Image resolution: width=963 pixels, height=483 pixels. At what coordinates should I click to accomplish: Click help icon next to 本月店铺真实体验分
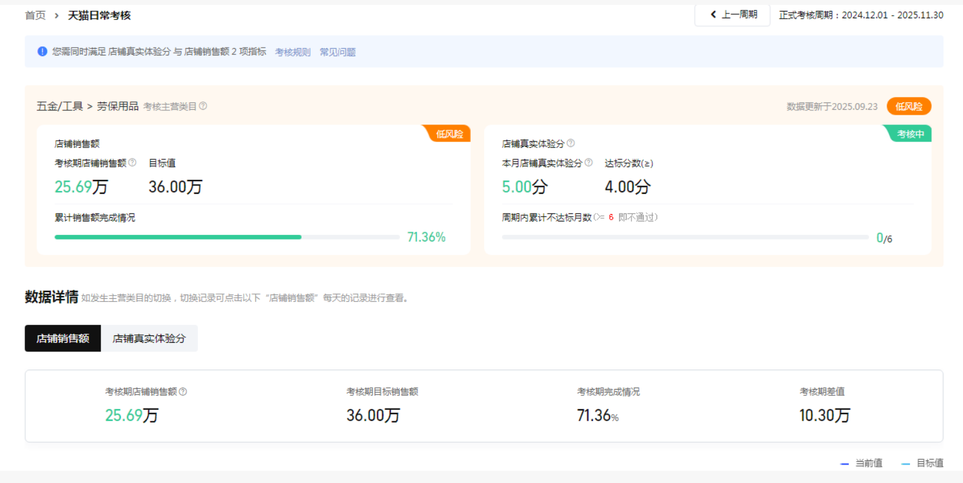[589, 163]
